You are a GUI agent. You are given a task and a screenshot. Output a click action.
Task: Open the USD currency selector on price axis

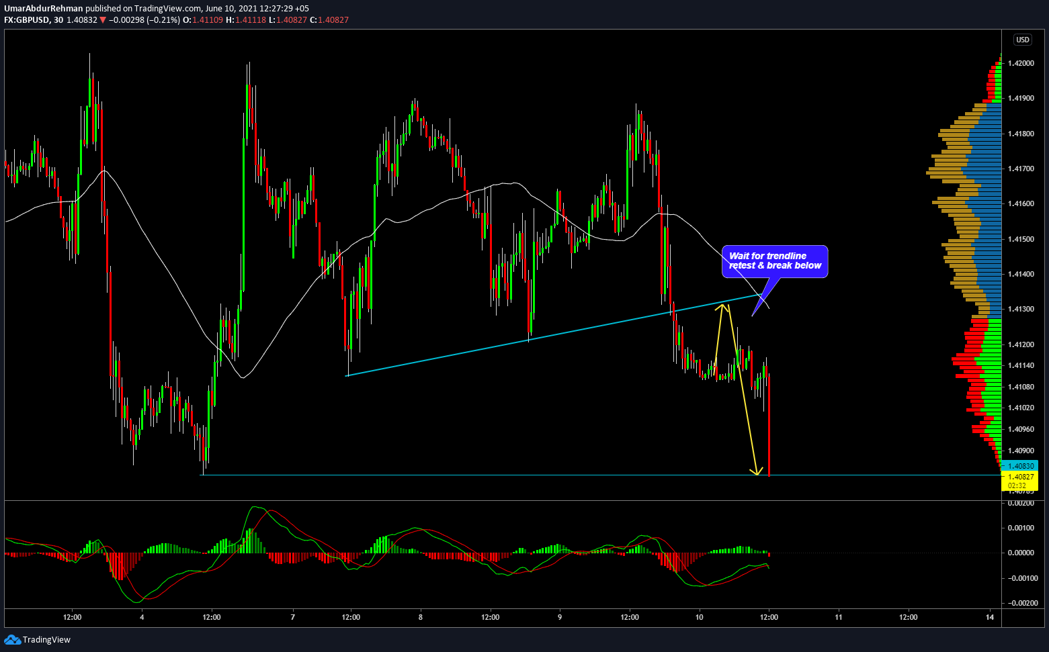click(x=1023, y=40)
